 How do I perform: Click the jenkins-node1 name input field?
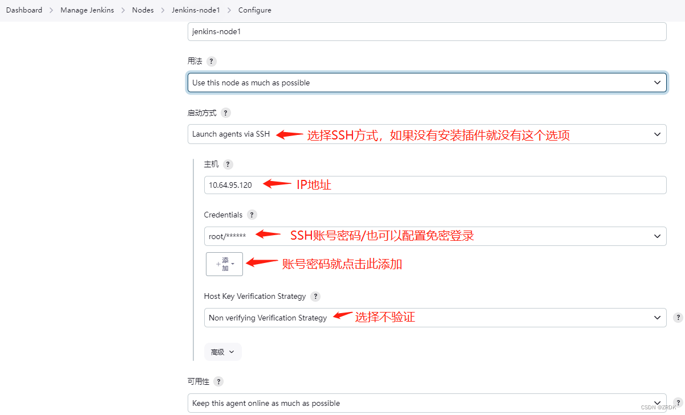[427, 32]
